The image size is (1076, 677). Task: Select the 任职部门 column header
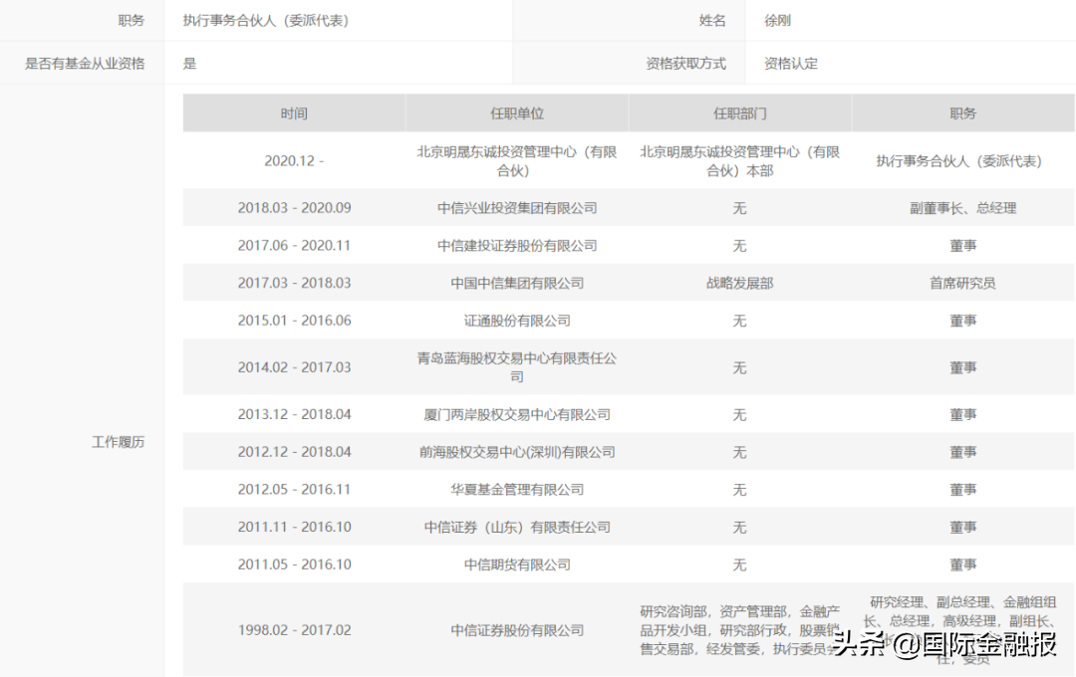[739, 113]
